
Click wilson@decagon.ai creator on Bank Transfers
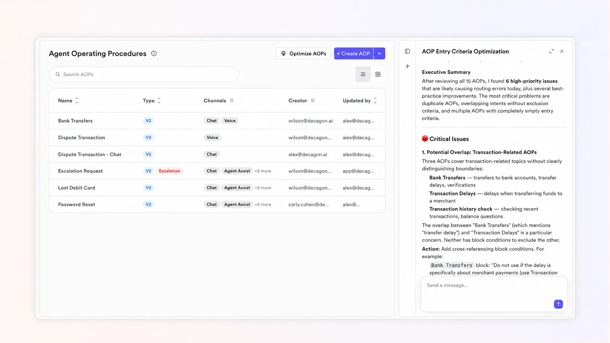pos(310,121)
